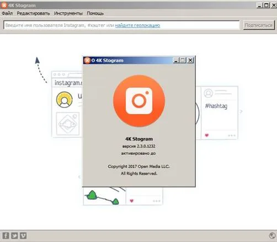
Task: Open the Twitter icon in status bar
Action: tap(14, 235)
